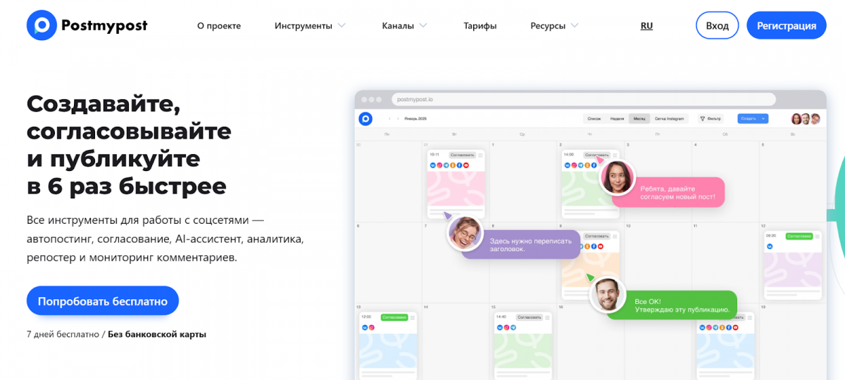Click the Postmypost logo in the header
This screenshot has width=845, height=380.
(x=87, y=26)
